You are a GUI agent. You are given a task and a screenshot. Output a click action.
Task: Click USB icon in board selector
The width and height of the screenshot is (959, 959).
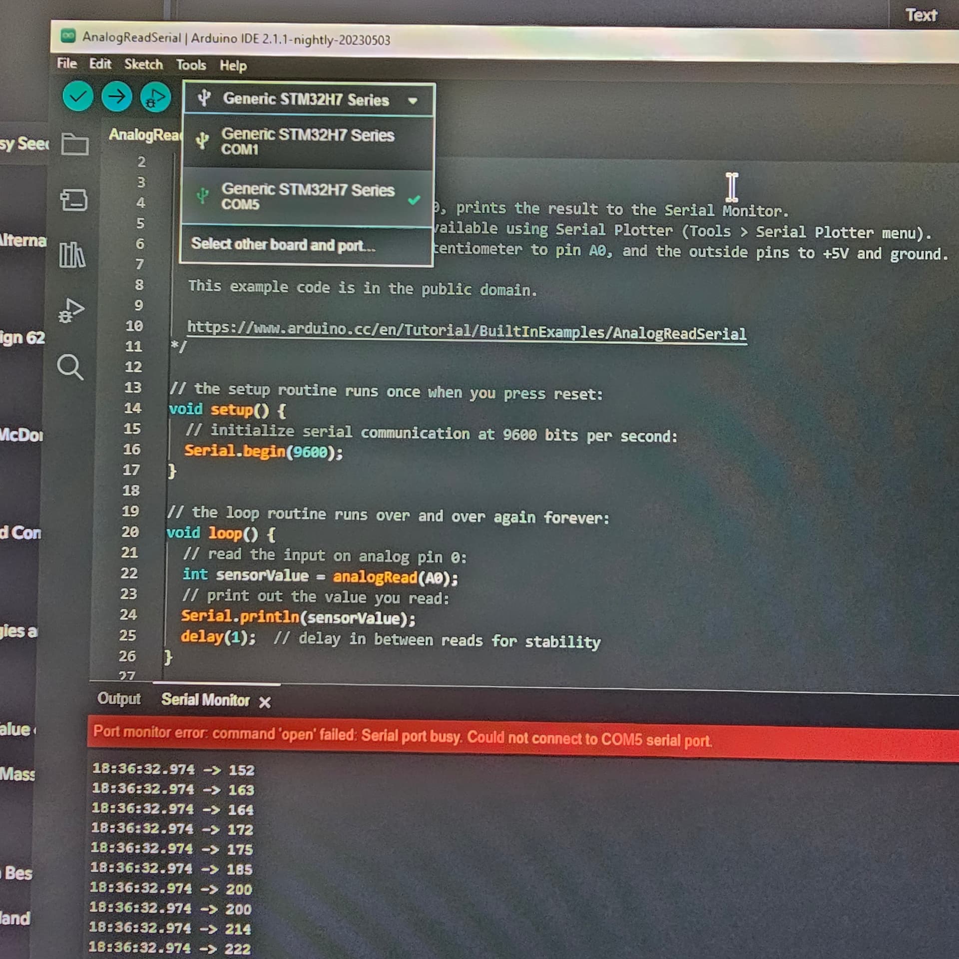click(x=204, y=97)
